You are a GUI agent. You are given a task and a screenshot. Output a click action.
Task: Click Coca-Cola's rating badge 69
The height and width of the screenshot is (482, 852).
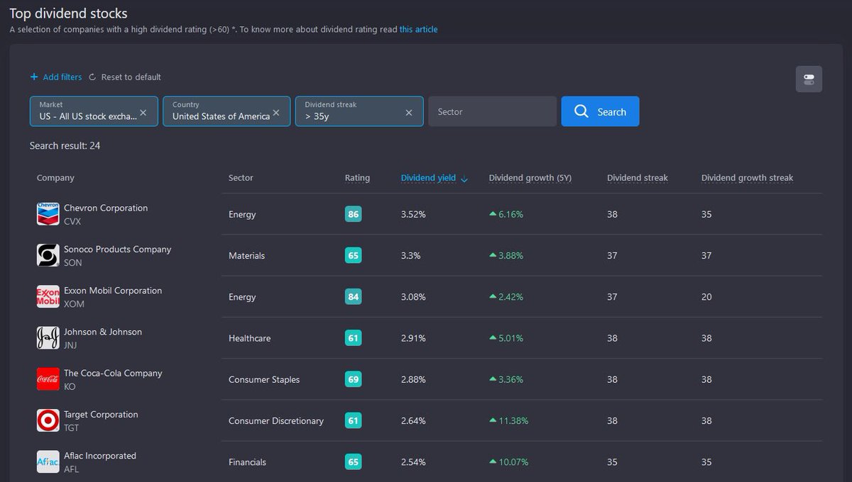pos(353,379)
